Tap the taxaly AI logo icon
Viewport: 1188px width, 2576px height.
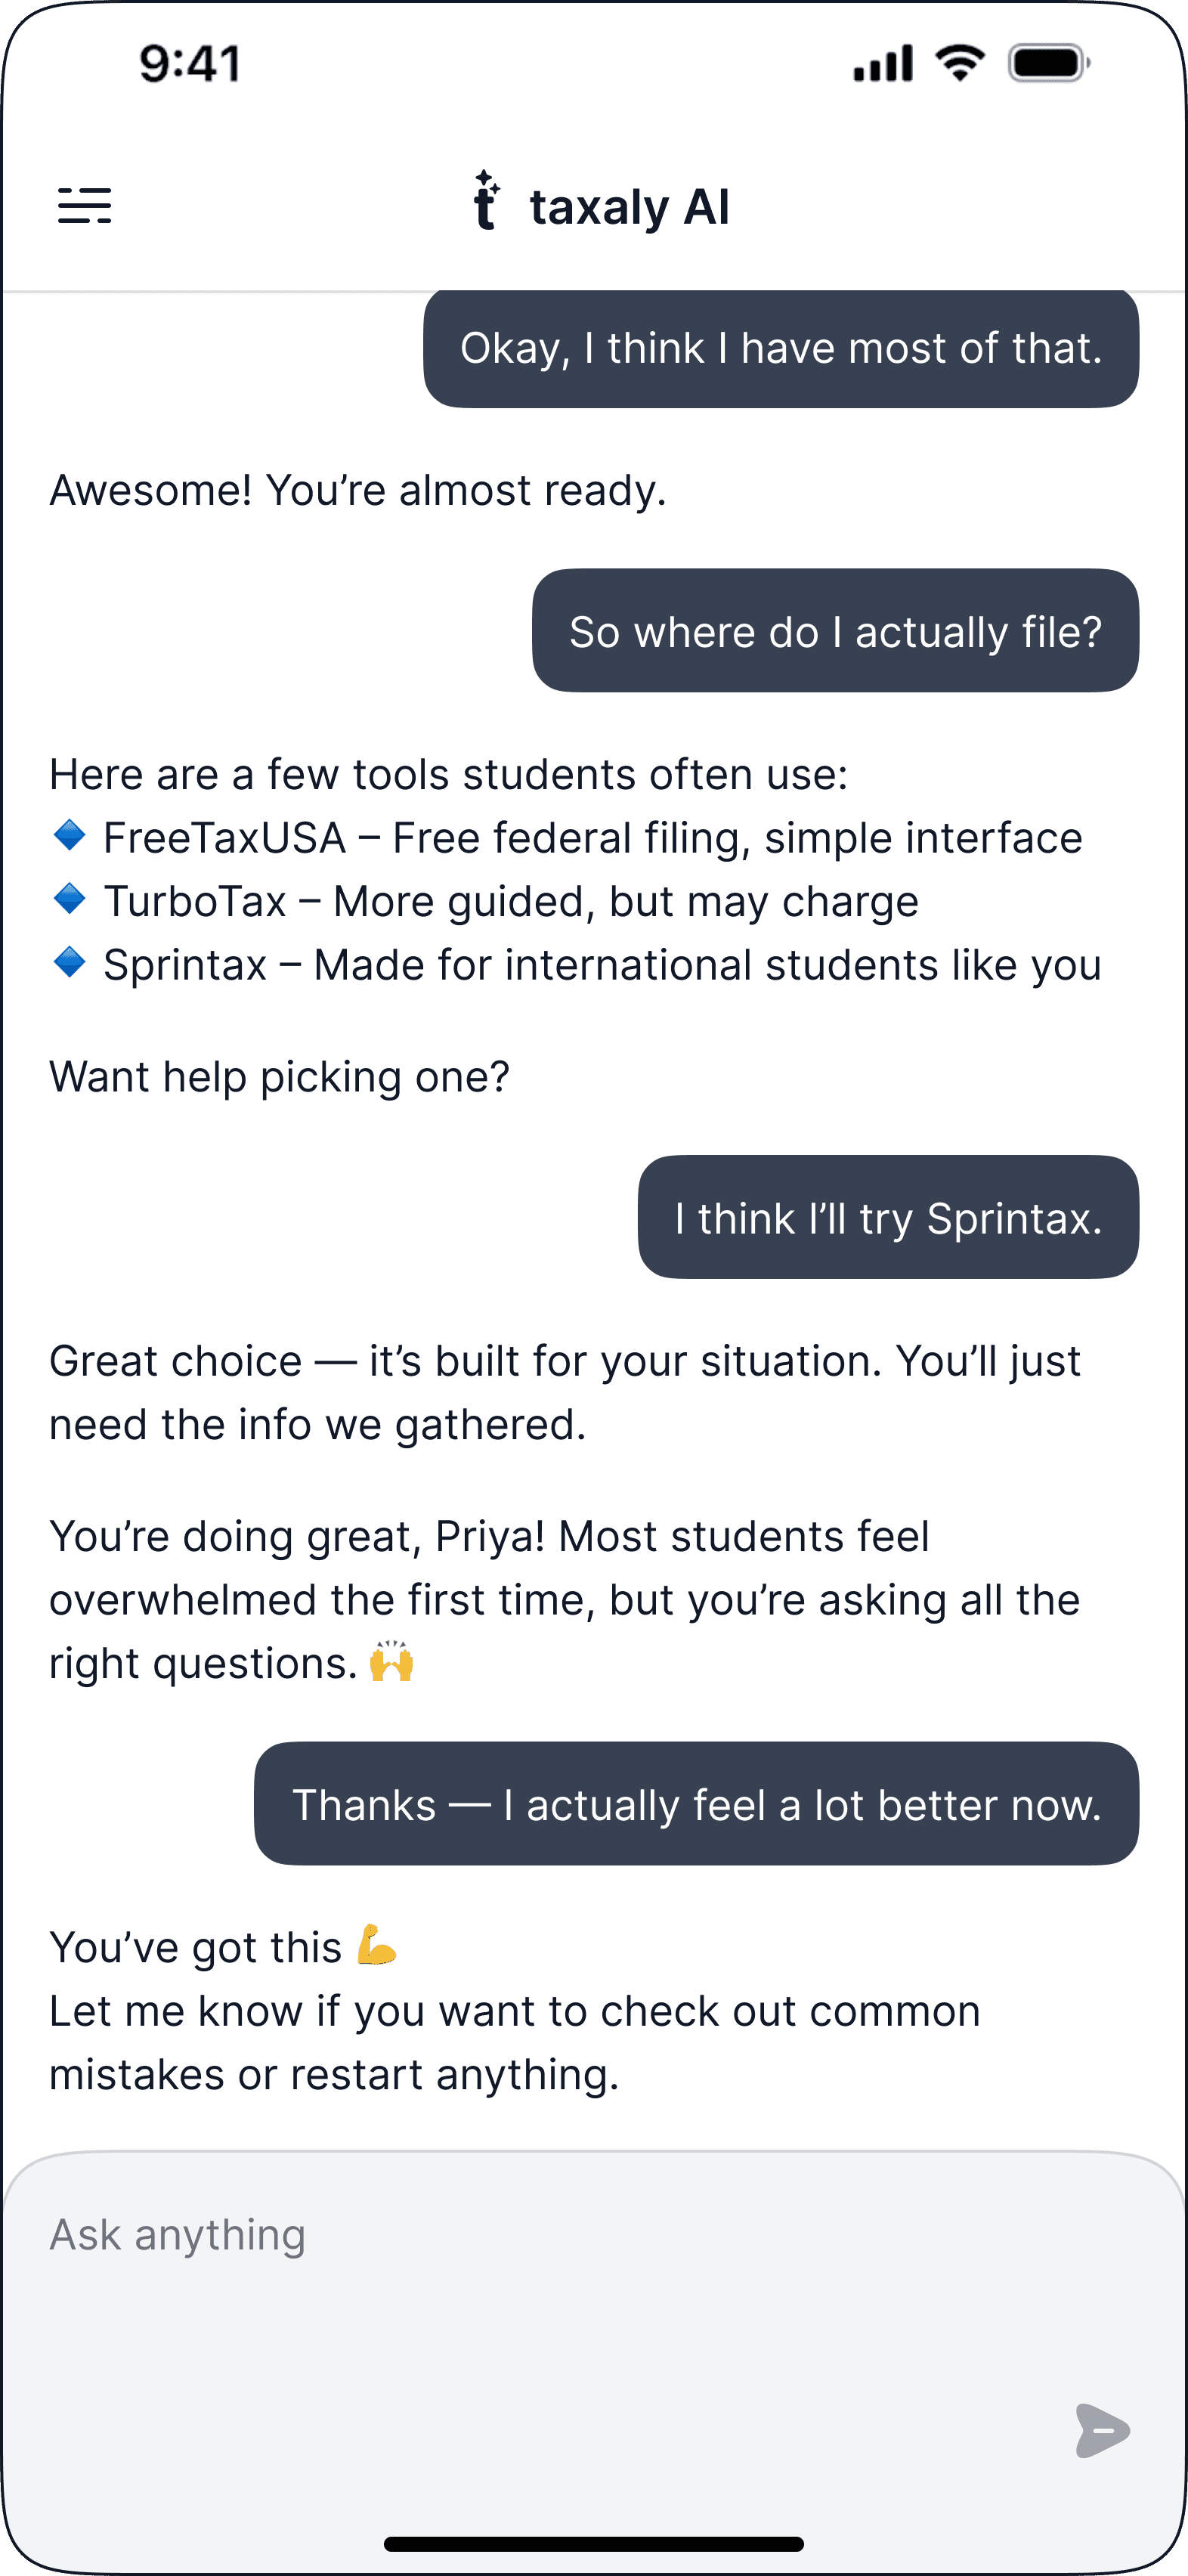(486, 200)
